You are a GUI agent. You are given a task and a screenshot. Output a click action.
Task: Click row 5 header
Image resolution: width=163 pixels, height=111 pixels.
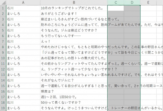(3, 30)
